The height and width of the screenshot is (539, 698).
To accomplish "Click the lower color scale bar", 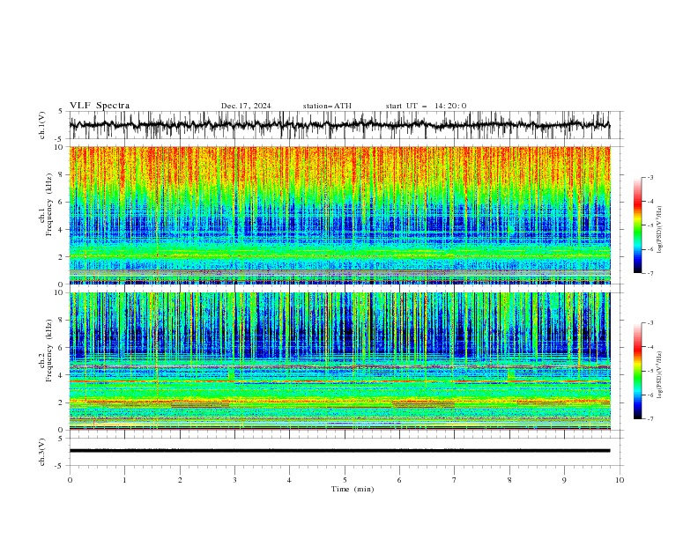I will tap(638, 371).
